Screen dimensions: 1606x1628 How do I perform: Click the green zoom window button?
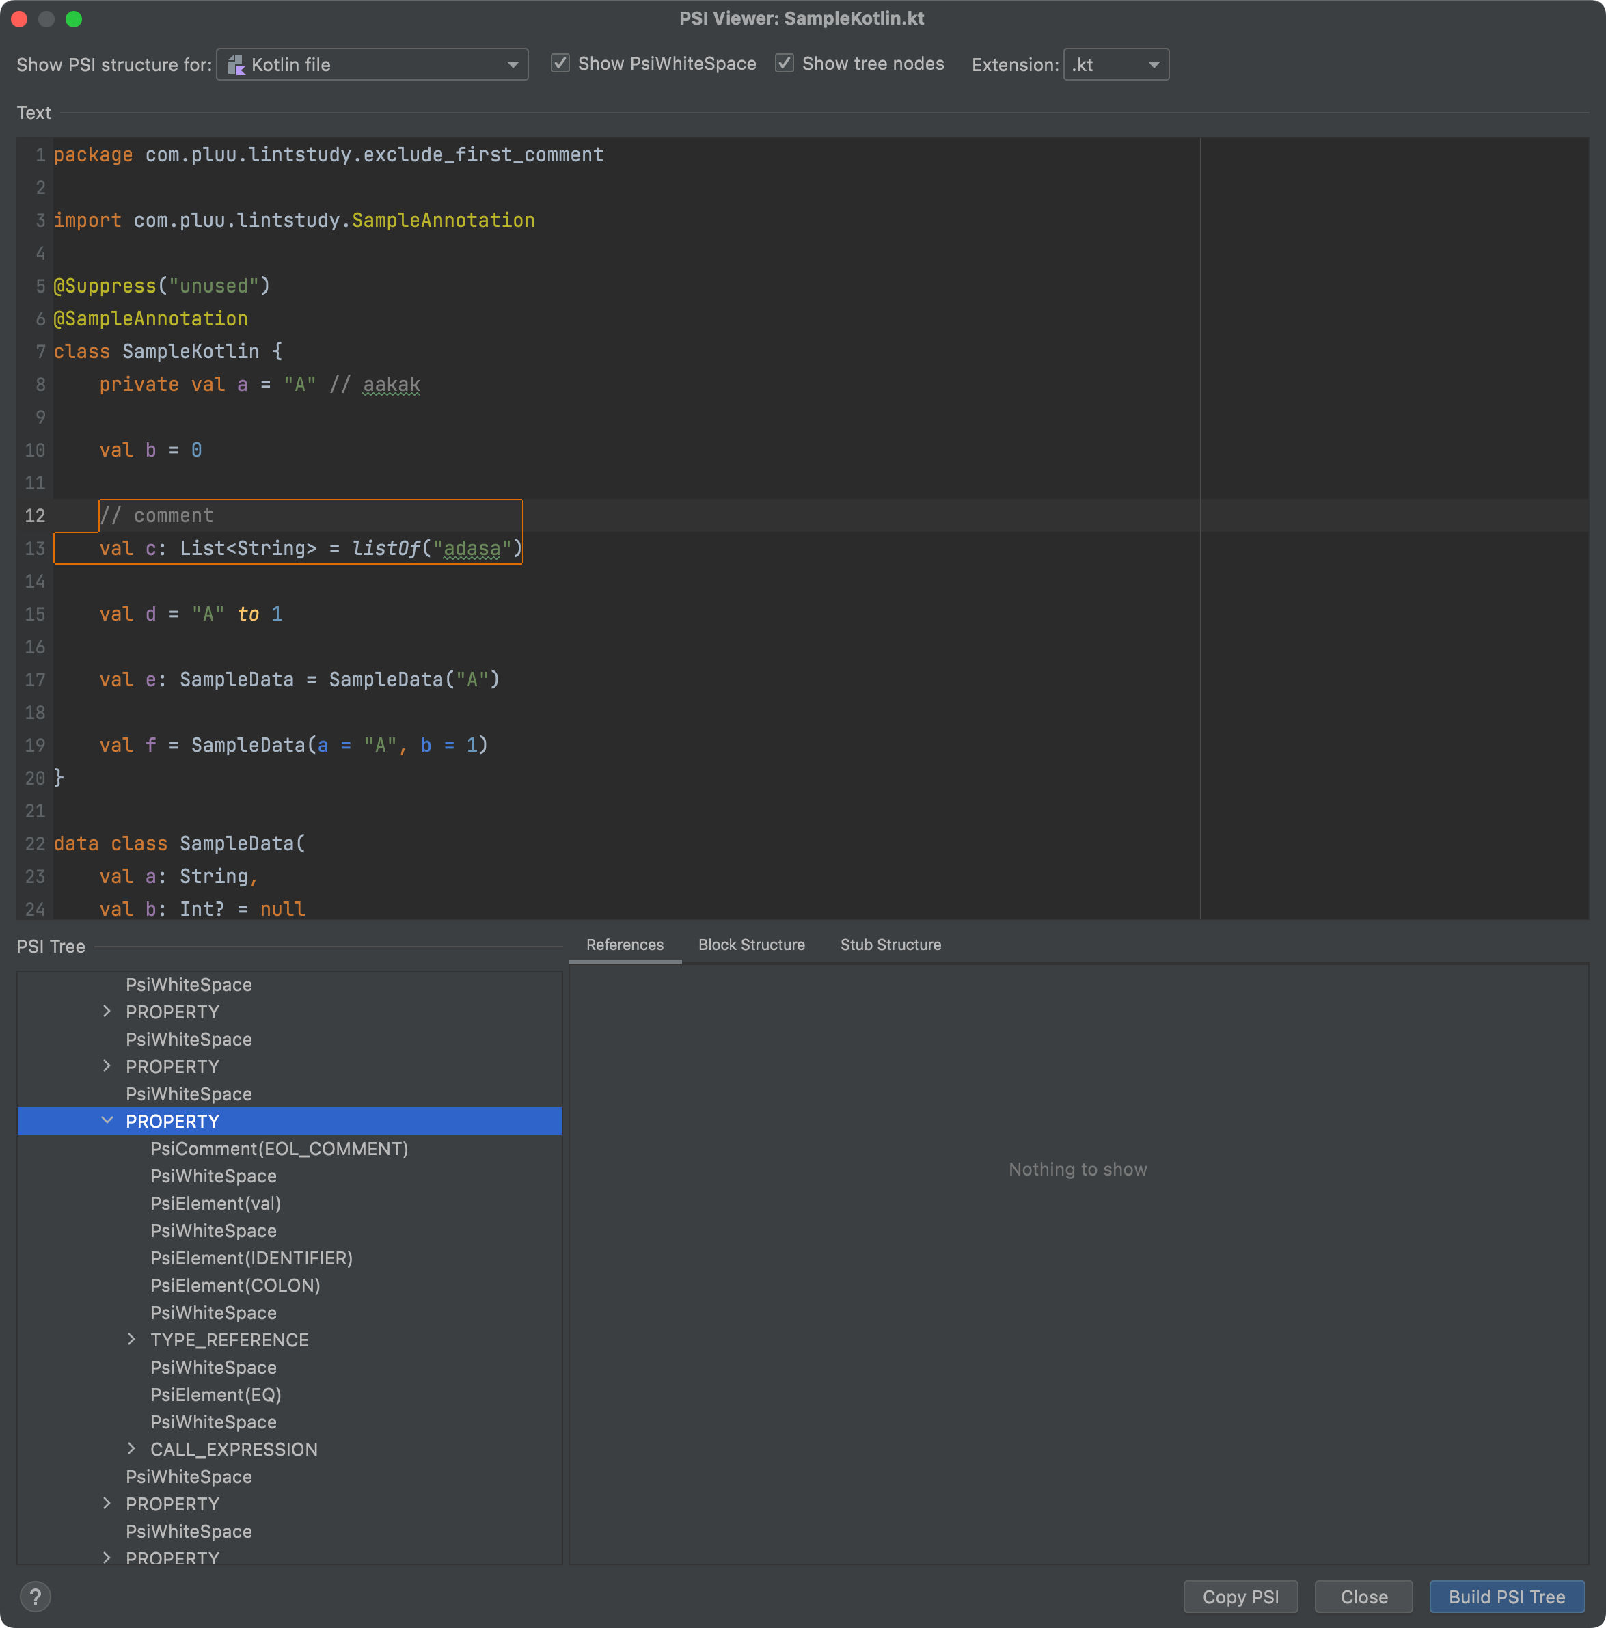click(74, 18)
